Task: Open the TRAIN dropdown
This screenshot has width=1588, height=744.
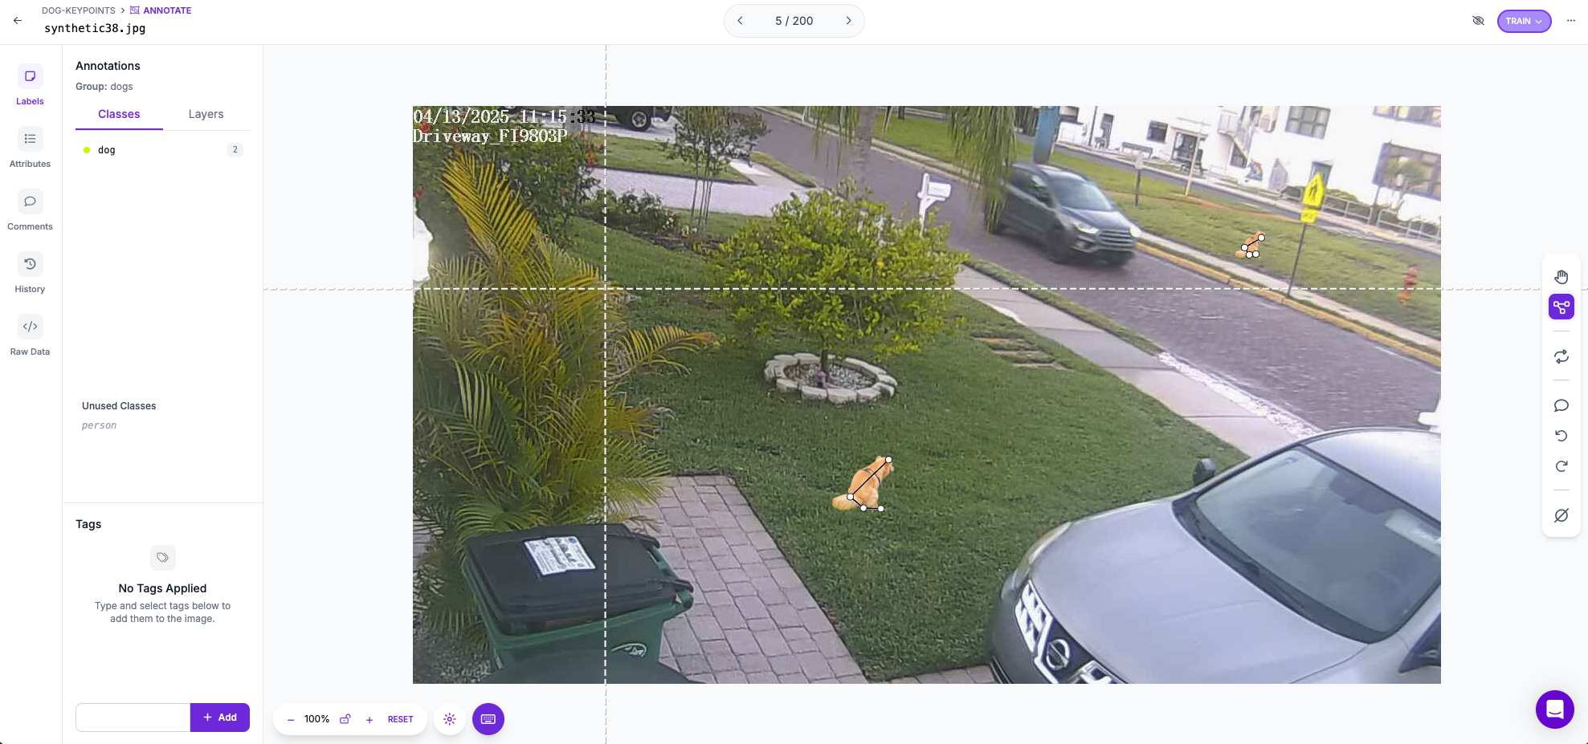Action: (1524, 21)
